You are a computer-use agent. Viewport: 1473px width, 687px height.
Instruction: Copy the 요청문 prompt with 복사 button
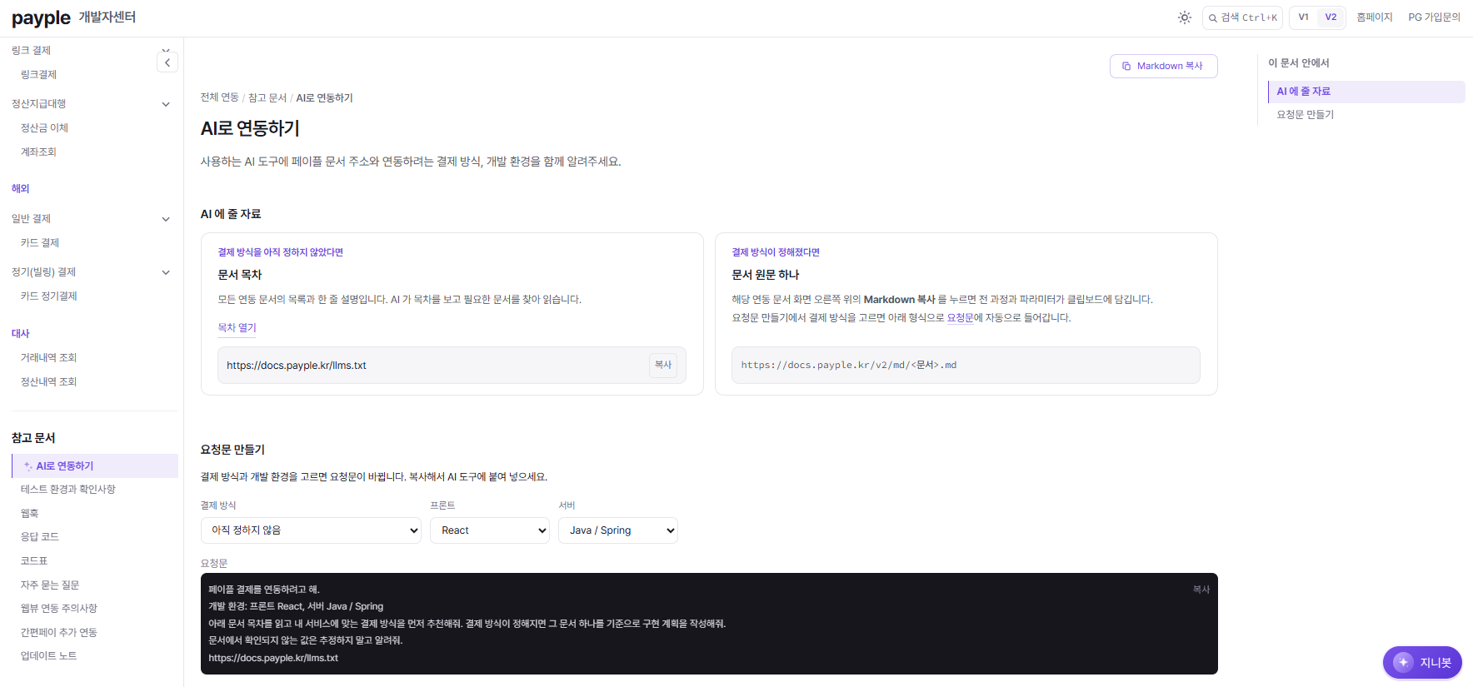tap(1201, 590)
